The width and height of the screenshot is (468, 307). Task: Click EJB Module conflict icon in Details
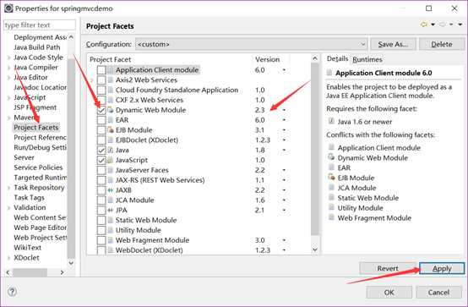tap(331, 178)
